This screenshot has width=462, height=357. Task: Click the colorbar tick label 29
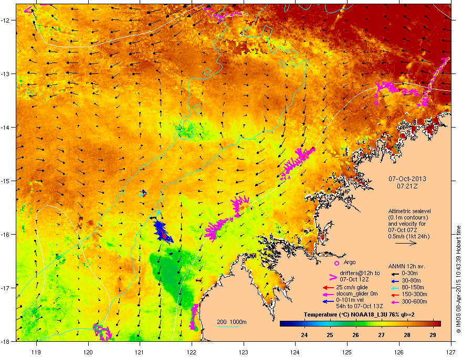click(433, 335)
